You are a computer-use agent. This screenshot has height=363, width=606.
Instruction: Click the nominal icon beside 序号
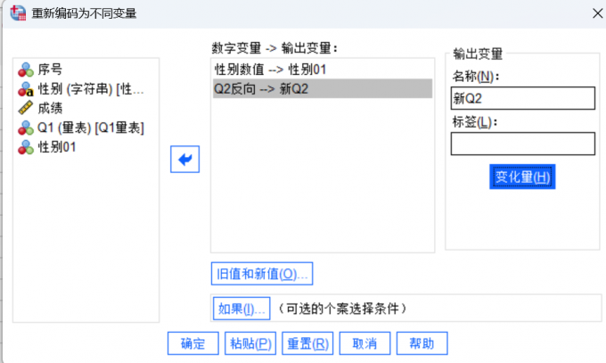click(x=26, y=70)
